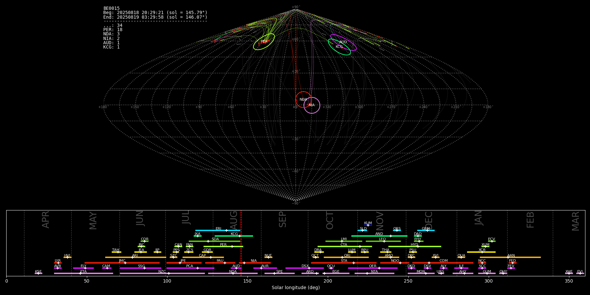Image resolution: width=590 pixels, height=295 pixels.
Task: Click the 'NDA: 3' count in the legend
Action: (111, 34)
